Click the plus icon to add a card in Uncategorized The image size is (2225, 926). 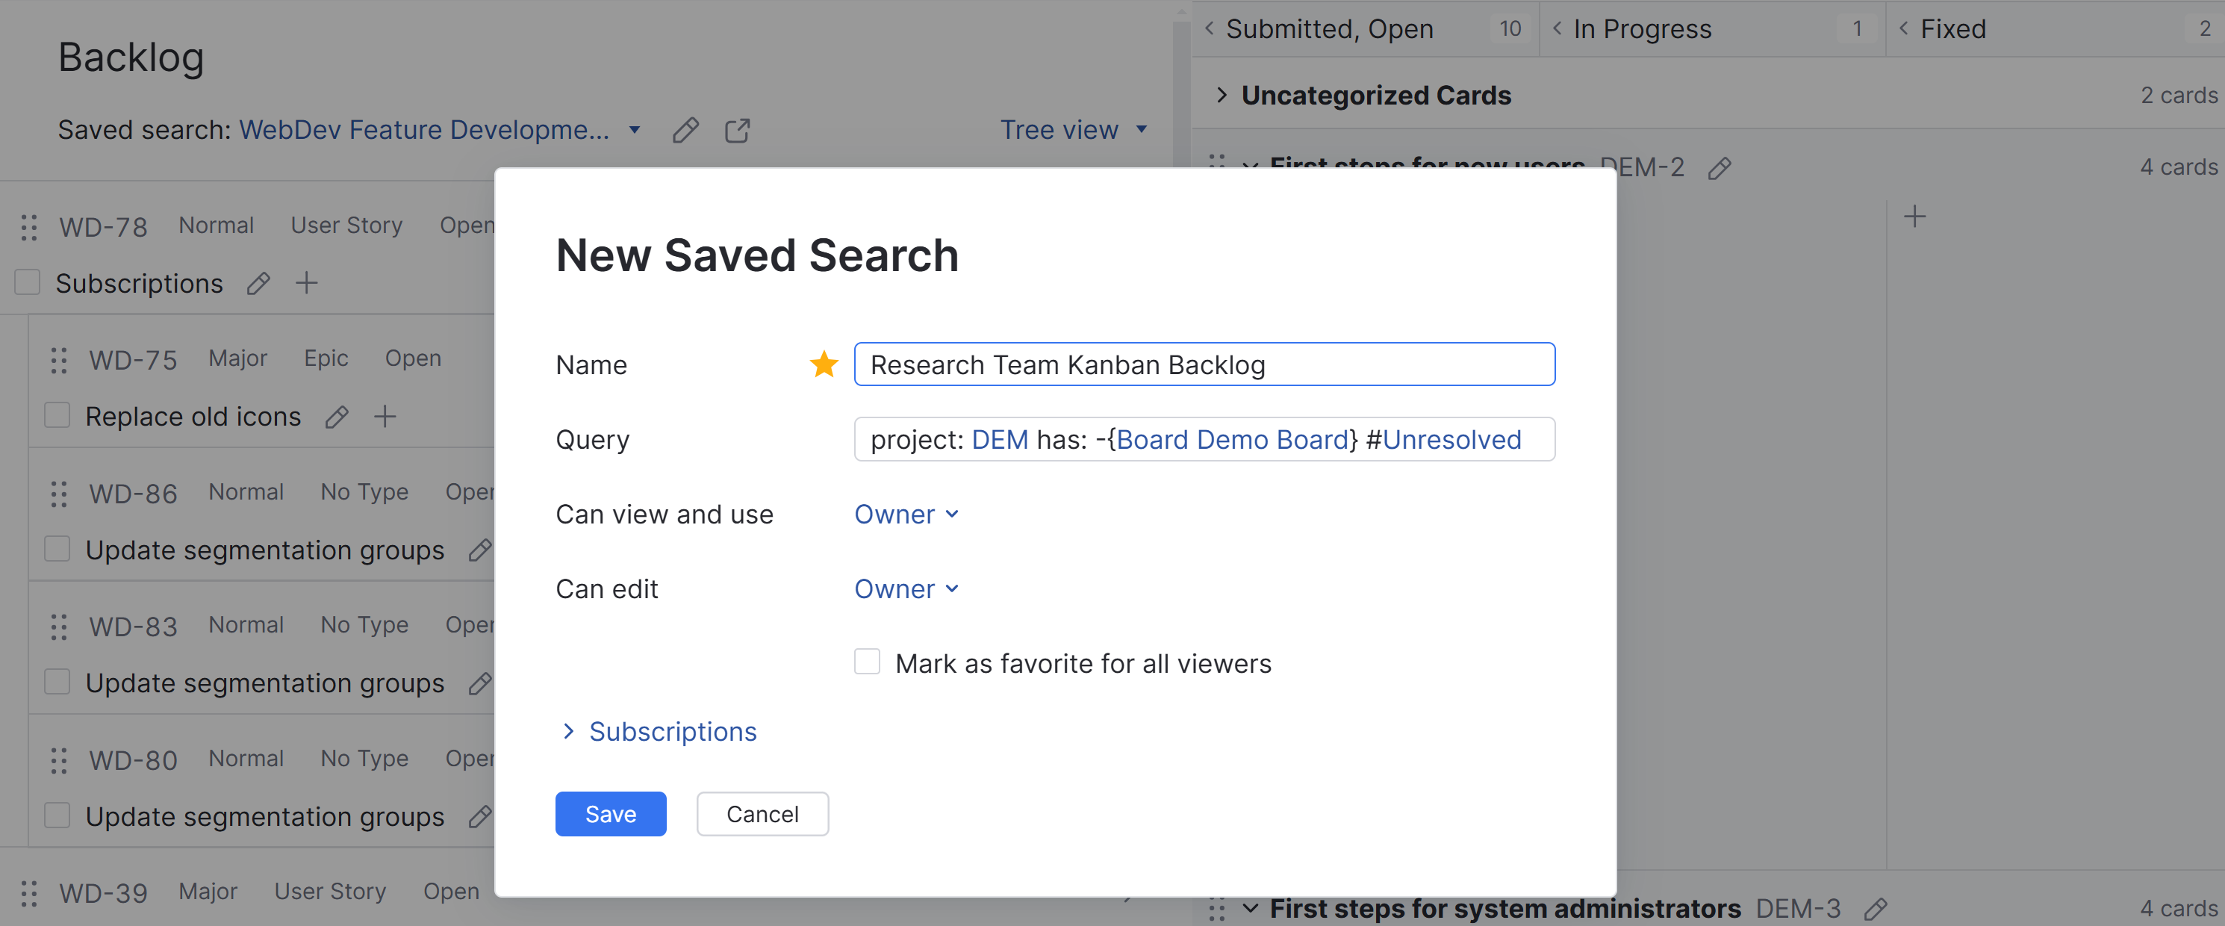click(1915, 216)
